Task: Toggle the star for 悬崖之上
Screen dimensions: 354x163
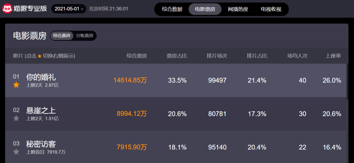Action: pos(16,118)
